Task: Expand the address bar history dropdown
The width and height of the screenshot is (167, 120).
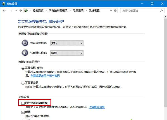Action: [111, 11]
